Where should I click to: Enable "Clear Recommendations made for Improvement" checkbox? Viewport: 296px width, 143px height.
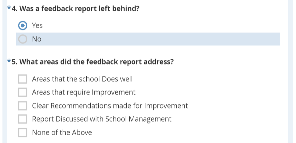[x=23, y=106]
